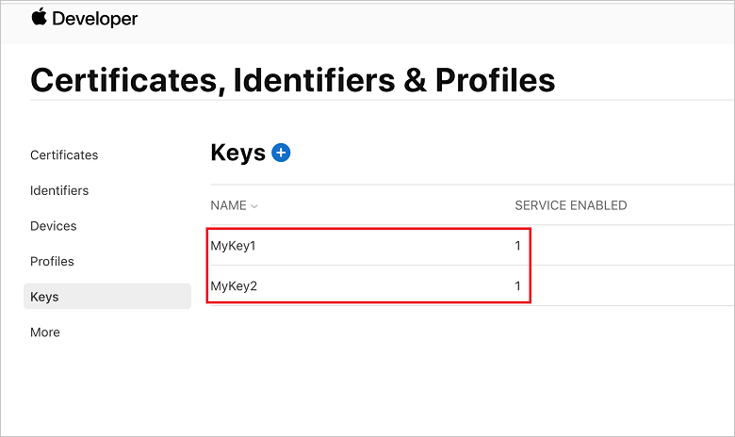
Task: Open the MyKey2 key name
Action: tap(234, 285)
